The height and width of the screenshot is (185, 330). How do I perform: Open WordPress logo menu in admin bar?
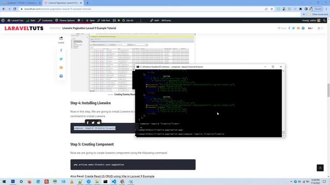(x=3, y=21)
